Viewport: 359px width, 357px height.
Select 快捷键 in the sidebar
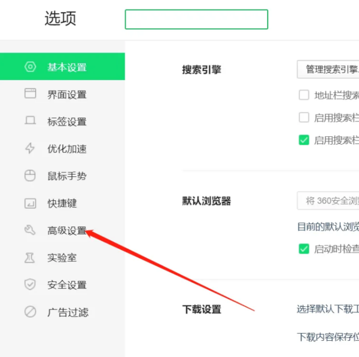62,203
